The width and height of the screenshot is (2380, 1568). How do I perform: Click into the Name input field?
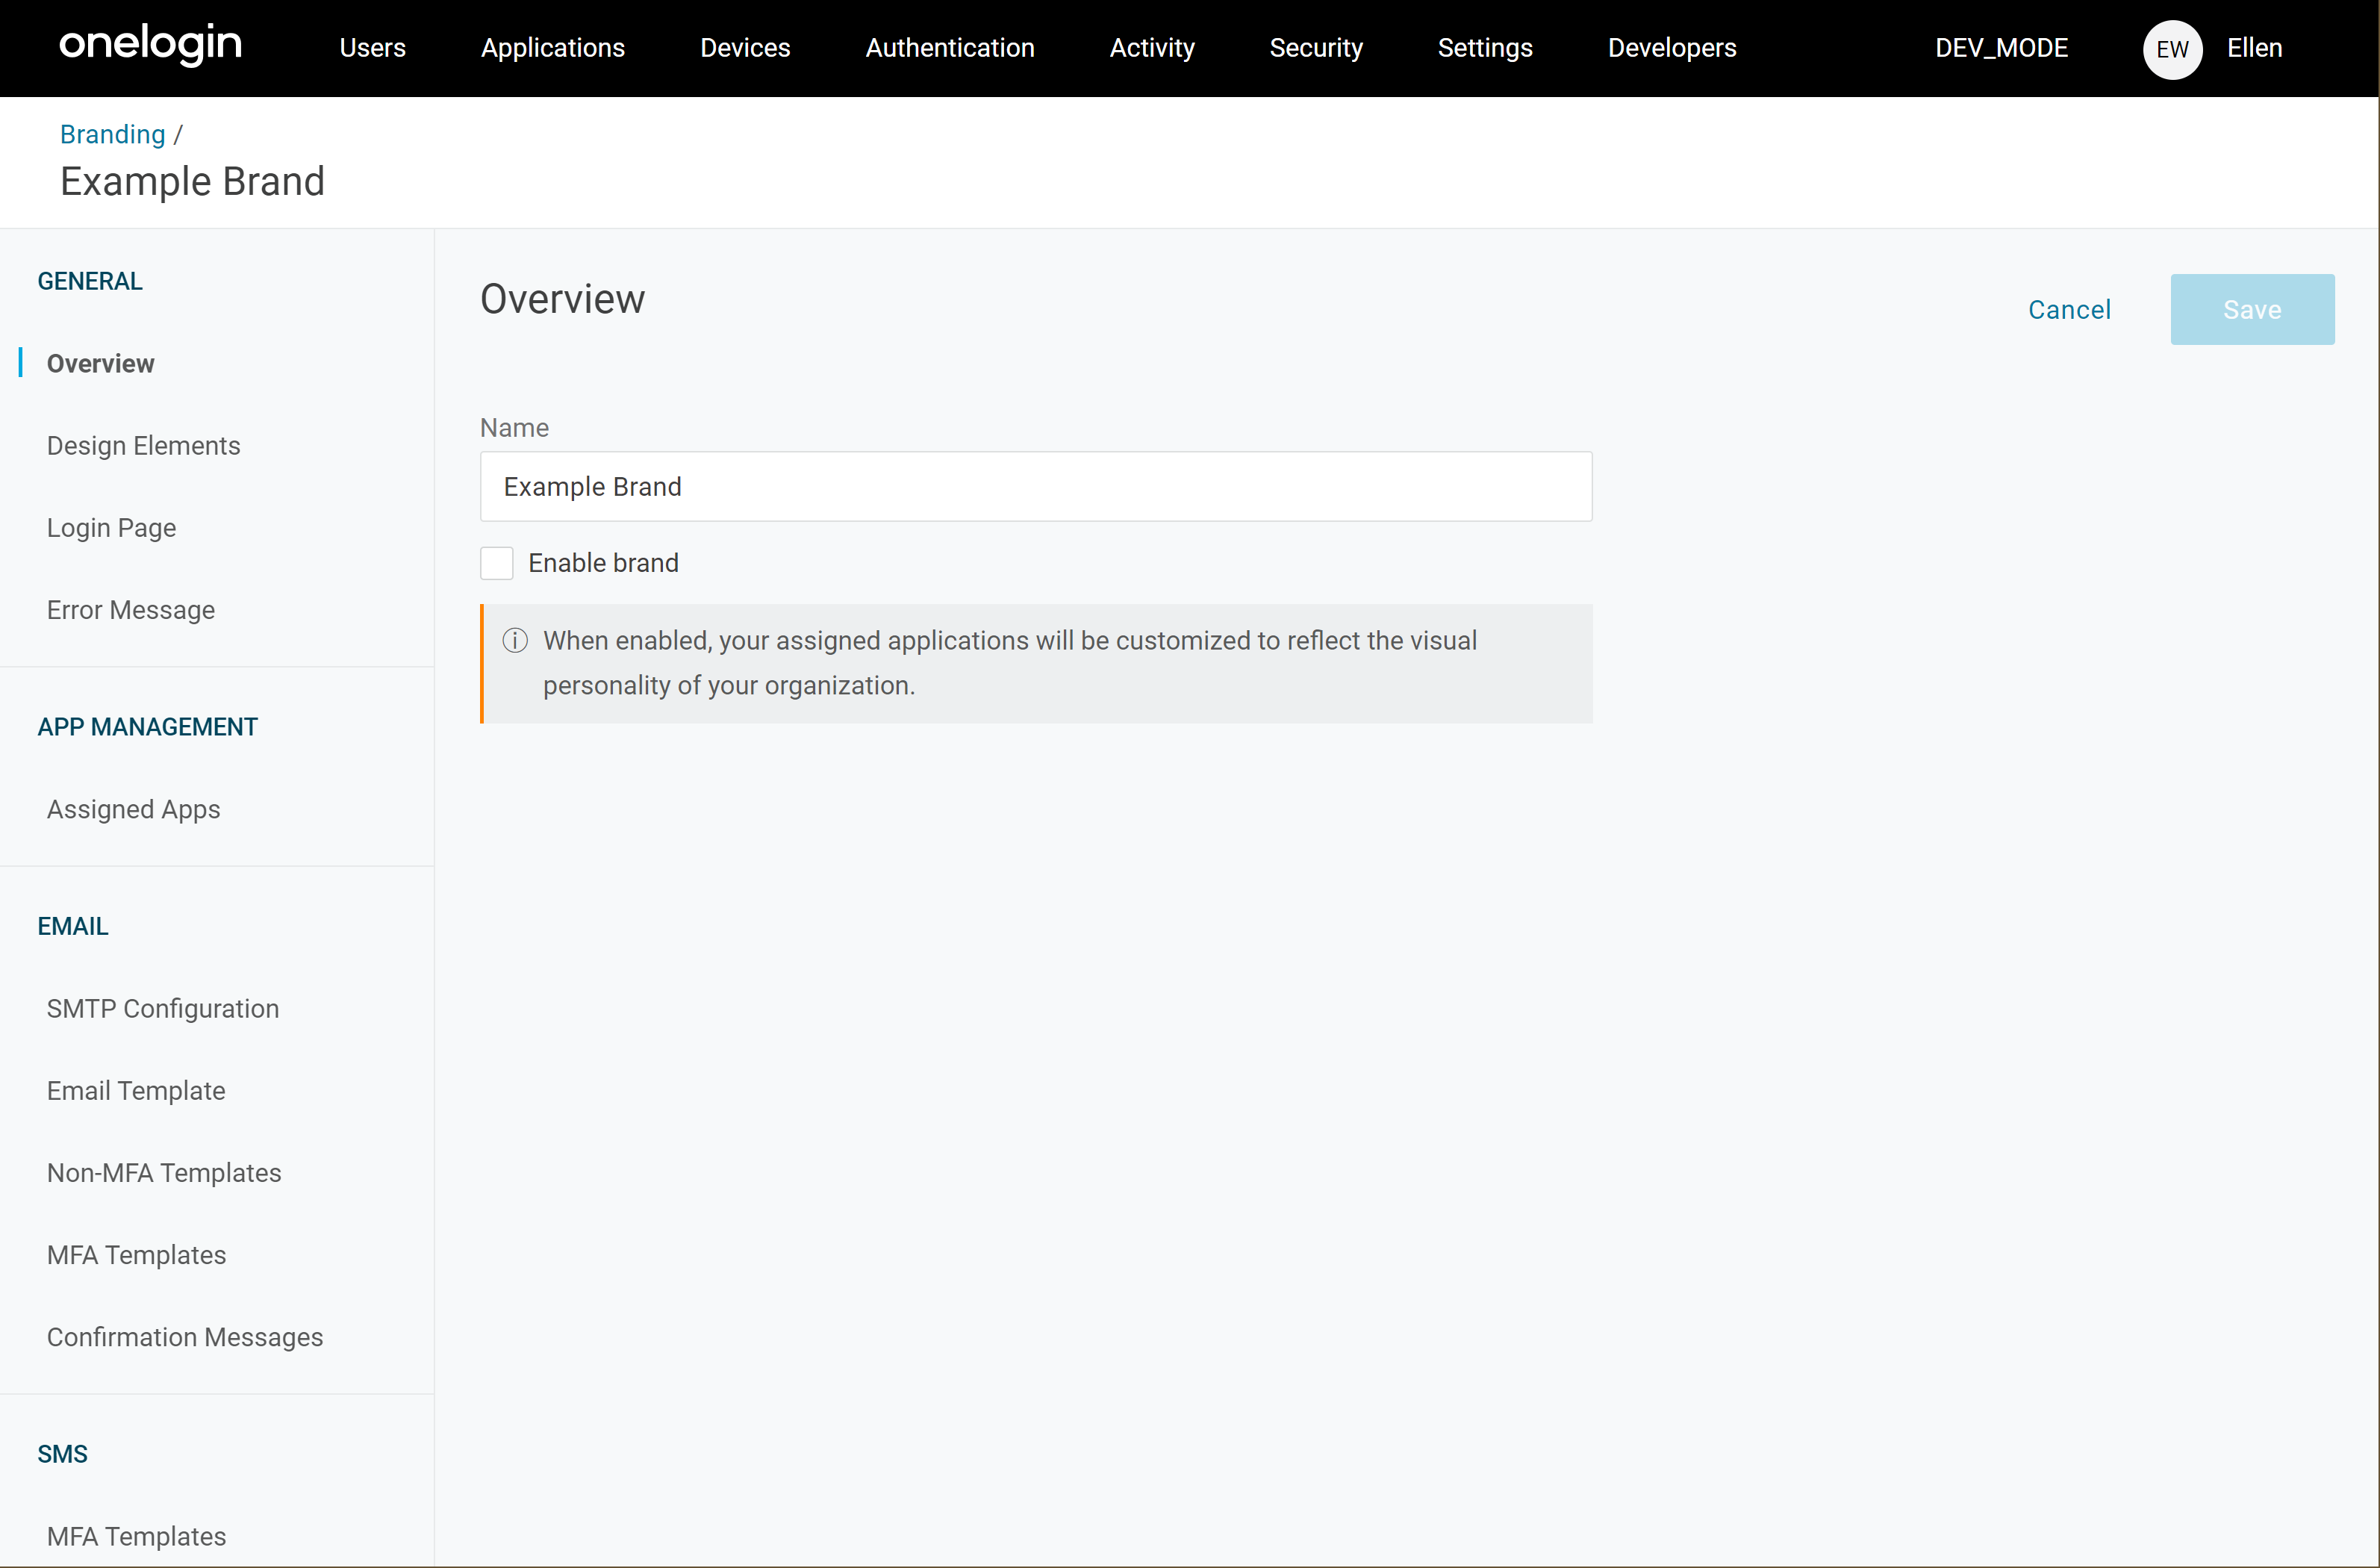tap(1035, 486)
